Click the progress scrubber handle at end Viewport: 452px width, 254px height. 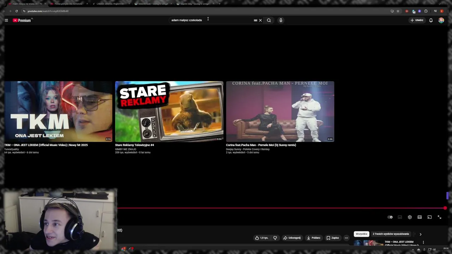click(445, 208)
